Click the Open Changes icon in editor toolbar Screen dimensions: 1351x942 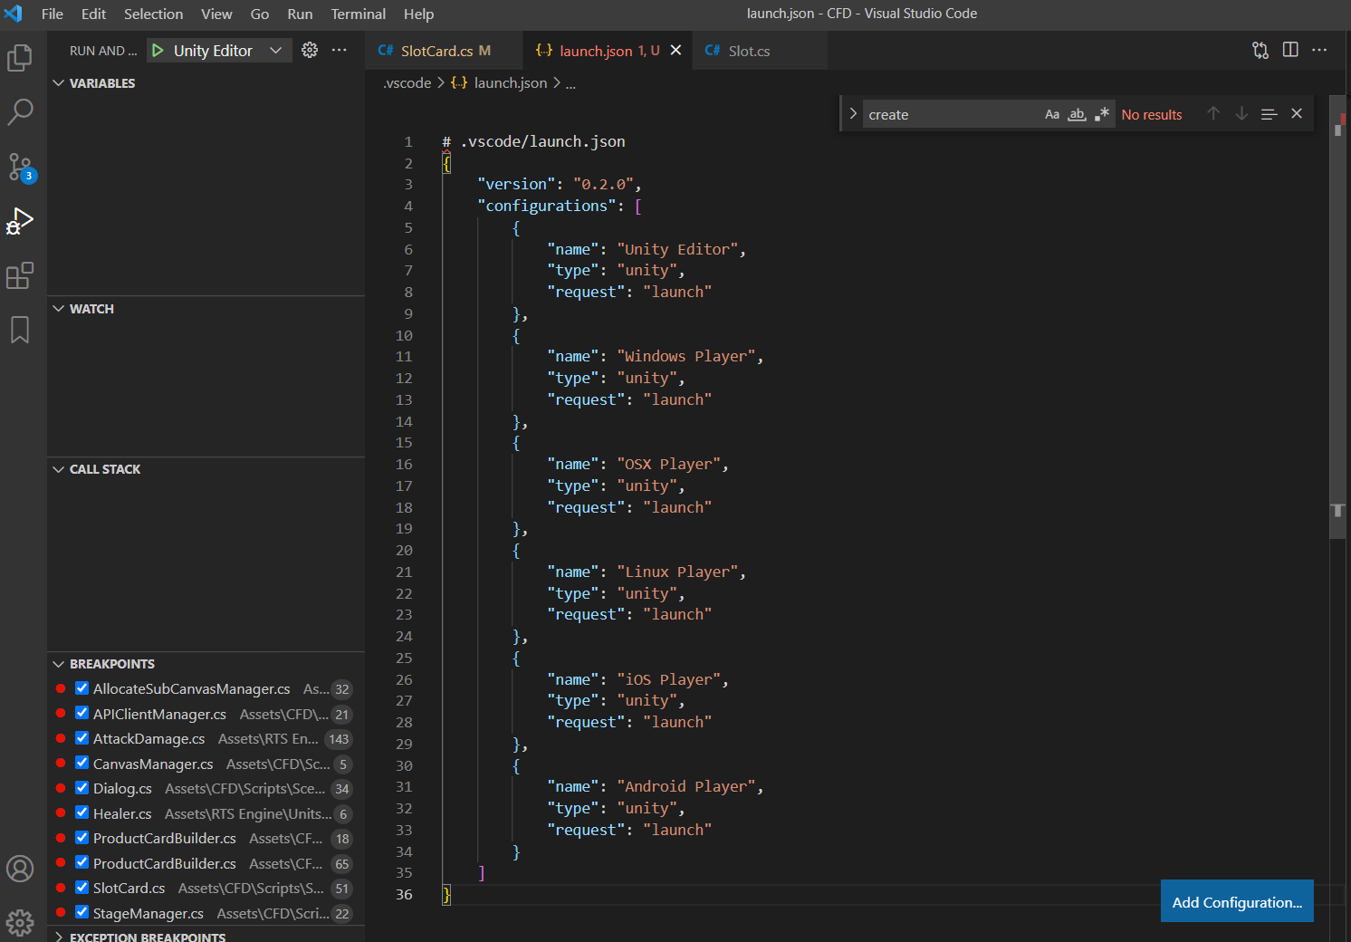coord(1260,50)
